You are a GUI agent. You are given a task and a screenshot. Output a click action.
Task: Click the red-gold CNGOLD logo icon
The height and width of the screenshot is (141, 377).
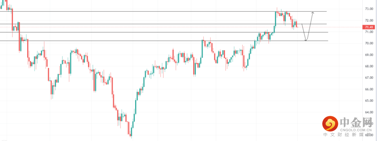coord(329,123)
